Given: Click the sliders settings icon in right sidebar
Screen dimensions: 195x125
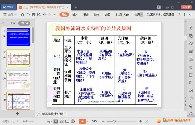Looking at the screenshot, I should tap(191, 51).
